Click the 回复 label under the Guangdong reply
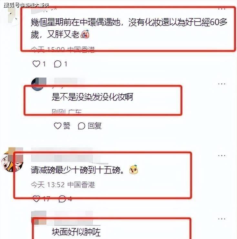The image size is (237, 239). pyautogui.click(x=95, y=126)
